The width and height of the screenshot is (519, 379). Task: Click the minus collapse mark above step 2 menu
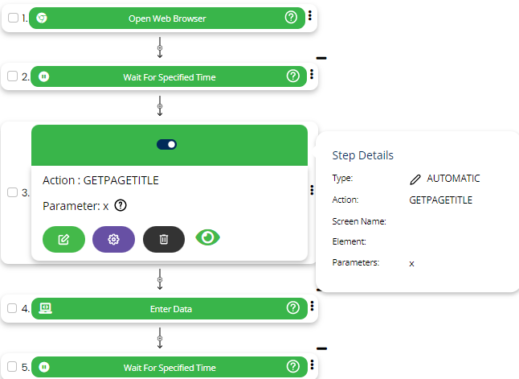[x=321, y=58]
